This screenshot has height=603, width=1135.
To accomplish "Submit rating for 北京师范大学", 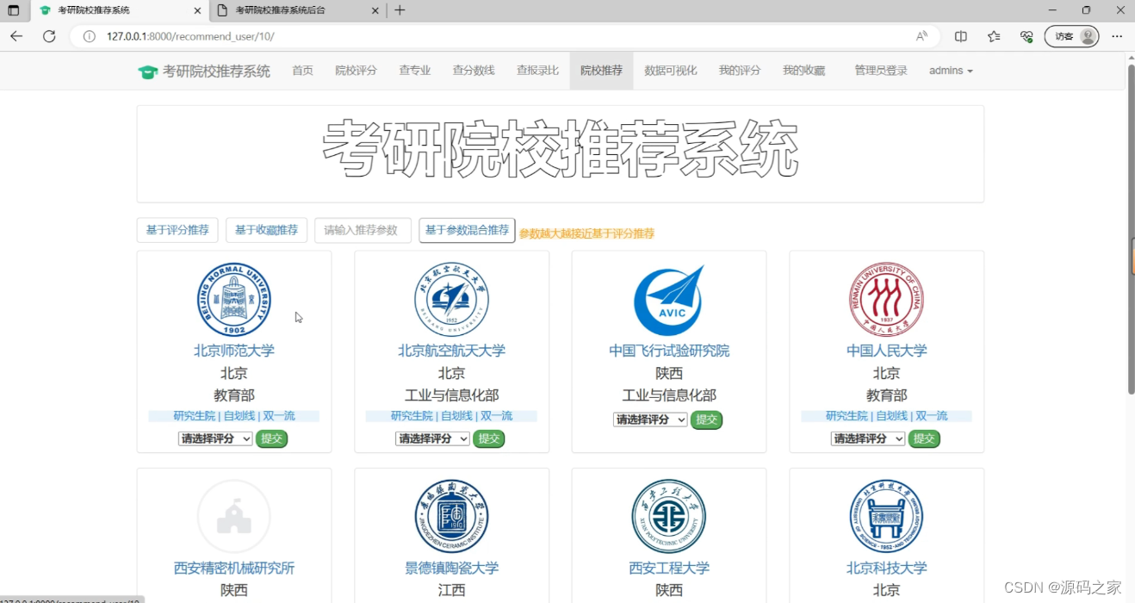I will [272, 438].
